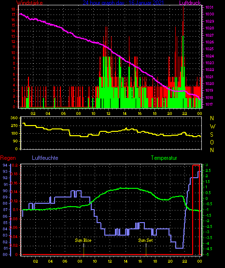The width and height of the screenshot is (225, 268).
Task: Click wind direction axis value "270"
Action: click(14, 126)
